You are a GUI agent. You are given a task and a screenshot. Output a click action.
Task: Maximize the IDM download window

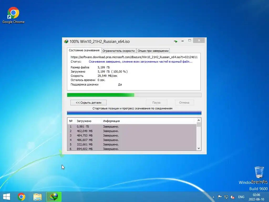(190, 40)
